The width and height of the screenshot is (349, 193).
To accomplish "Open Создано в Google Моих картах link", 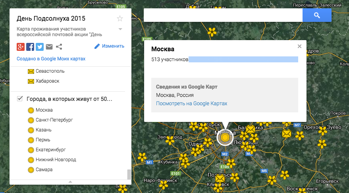I will (51, 59).
